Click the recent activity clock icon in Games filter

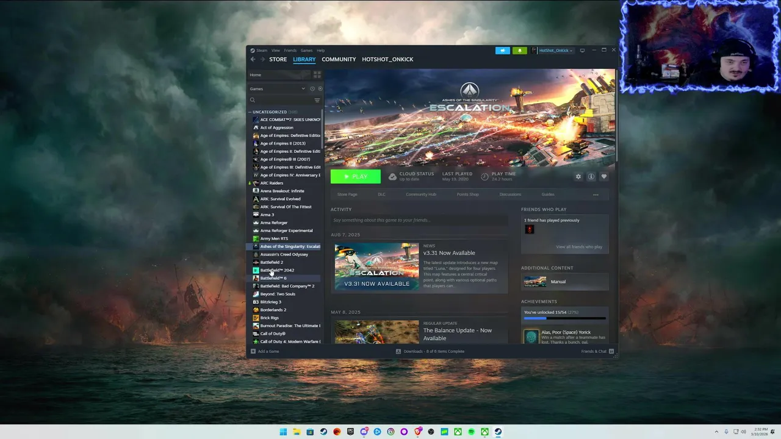click(312, 89)
